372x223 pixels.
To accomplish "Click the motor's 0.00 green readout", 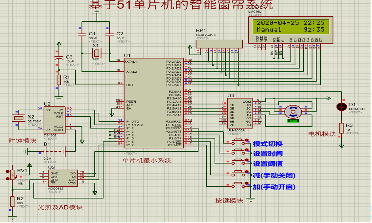I will pos(293,121).
